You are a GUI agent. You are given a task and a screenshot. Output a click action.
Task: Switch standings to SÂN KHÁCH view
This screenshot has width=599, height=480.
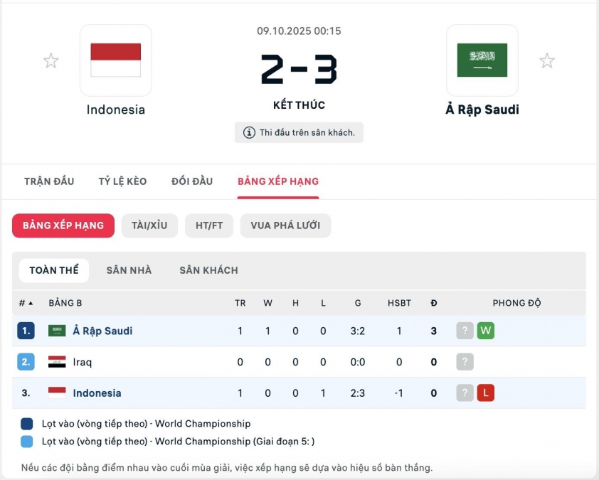[x=208, y=270]
